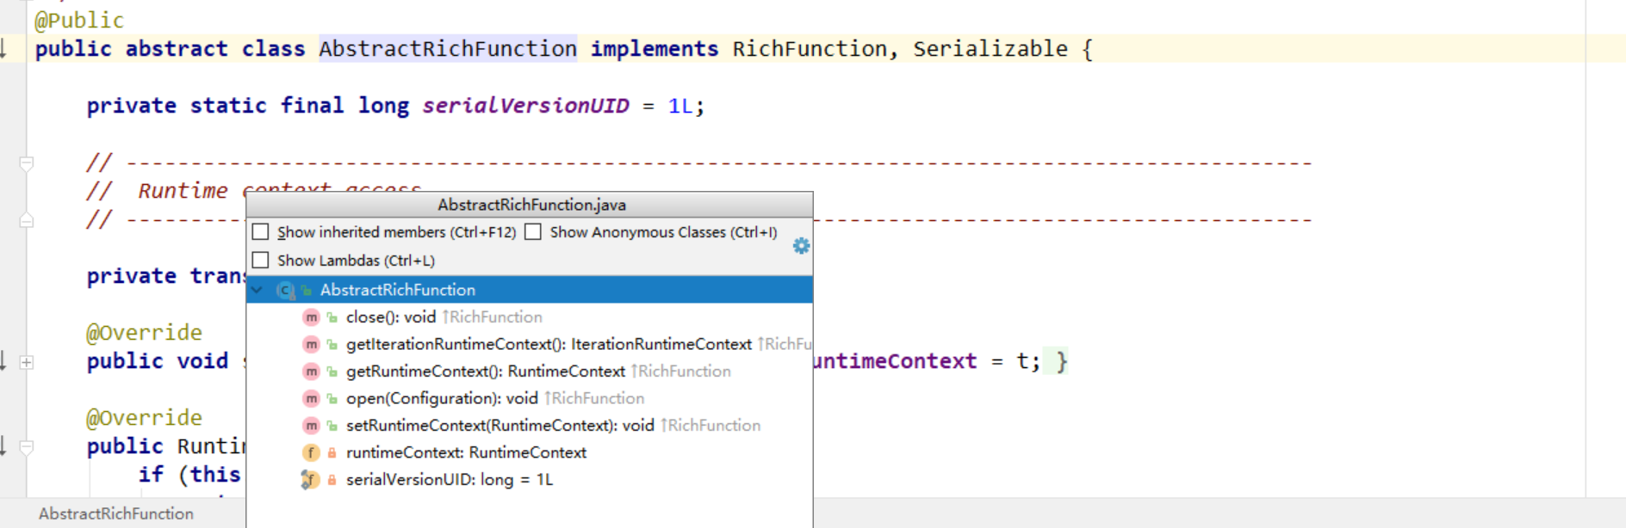The height and width of the screenshot is (528, 1626).
Task: Click closing fold marker below Runtime comment
Action: tap(27, 220)
